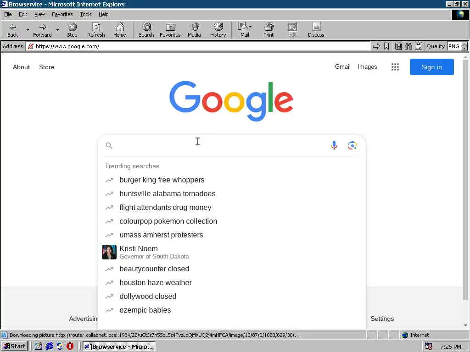The height and width of the screenshot is (352, 470).
Task: Click the magnifier icon in the search box
Action: point(109,145)
